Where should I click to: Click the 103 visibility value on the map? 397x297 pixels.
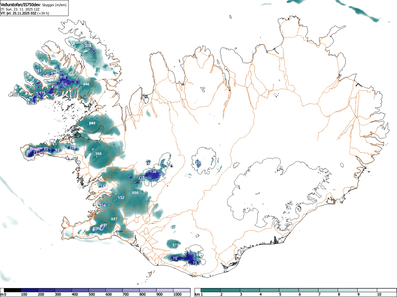point(72,148)
